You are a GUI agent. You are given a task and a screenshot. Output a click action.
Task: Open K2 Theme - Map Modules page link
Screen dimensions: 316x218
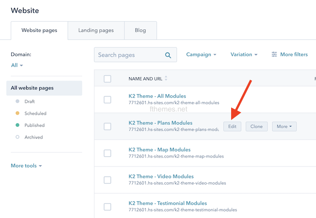(159, 150)
